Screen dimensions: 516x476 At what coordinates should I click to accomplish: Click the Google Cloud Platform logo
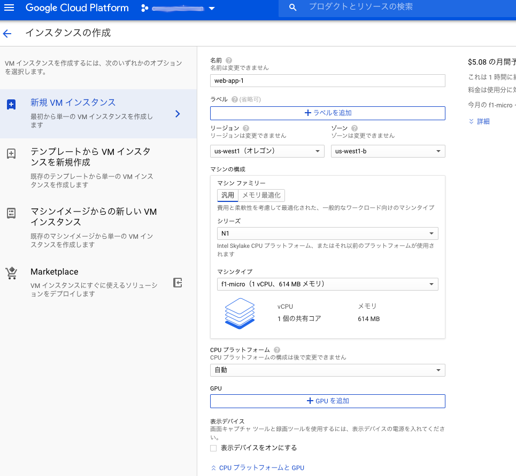(x=77, y=7)
